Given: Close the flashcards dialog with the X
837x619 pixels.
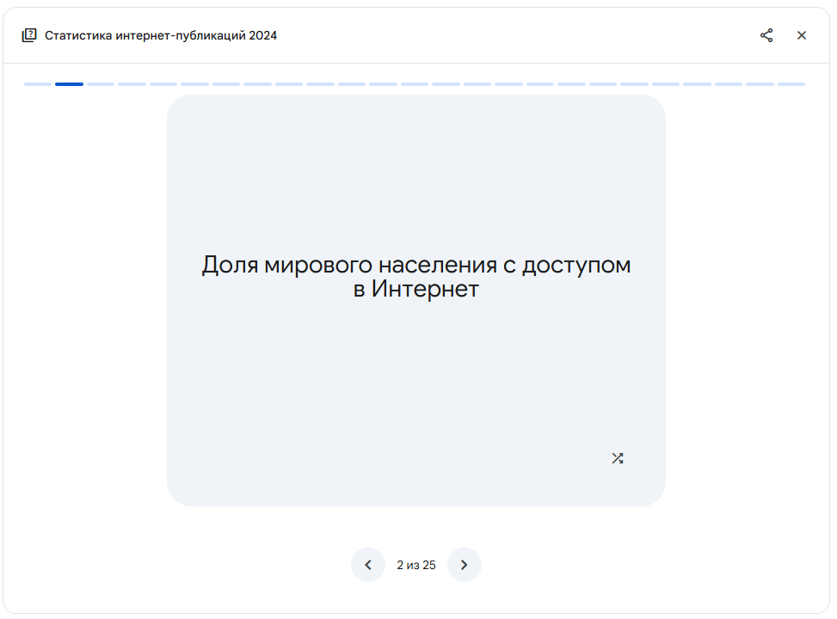Looking at the screenshot, I should [x=801, y=35].
